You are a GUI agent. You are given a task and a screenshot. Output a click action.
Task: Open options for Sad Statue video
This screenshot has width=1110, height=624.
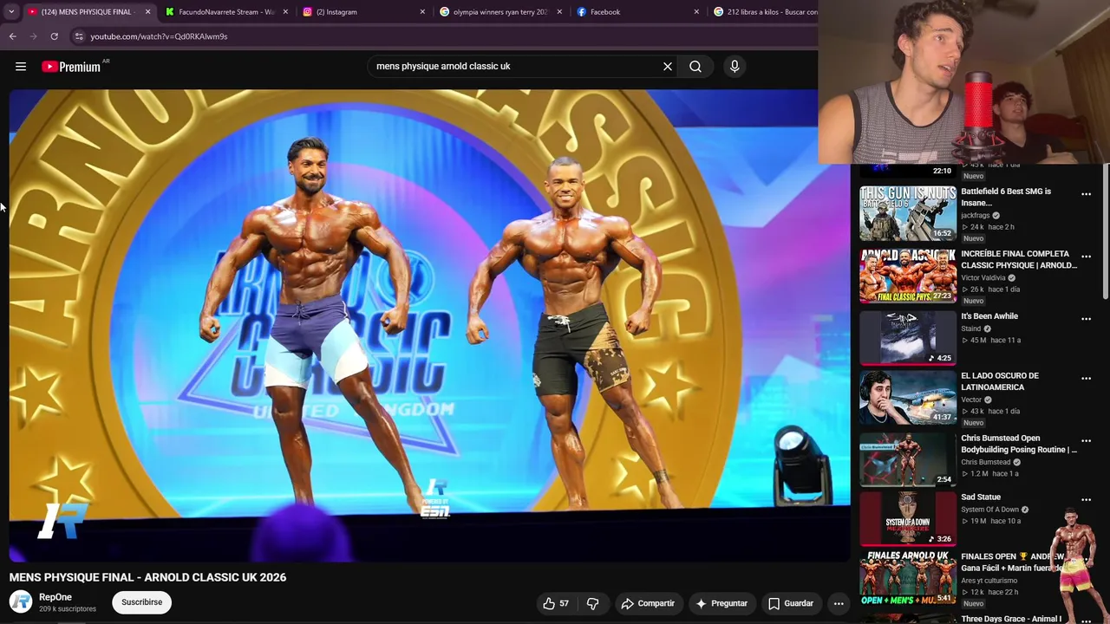(x=1086, y=500)
